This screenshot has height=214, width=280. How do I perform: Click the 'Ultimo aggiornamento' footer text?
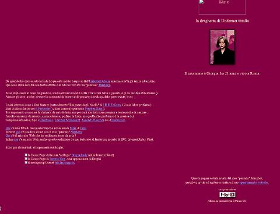[x=227, y=201]
